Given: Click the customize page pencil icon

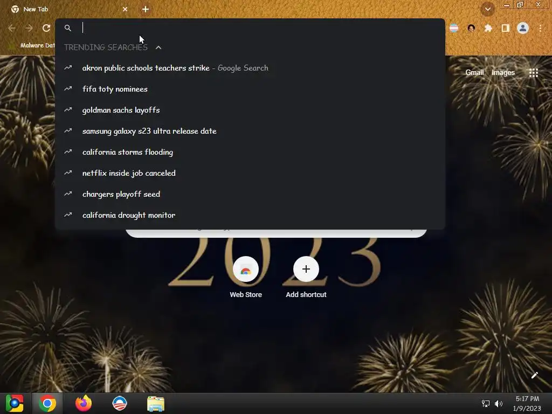Looking at the screenshot, I should pos(534,375).
